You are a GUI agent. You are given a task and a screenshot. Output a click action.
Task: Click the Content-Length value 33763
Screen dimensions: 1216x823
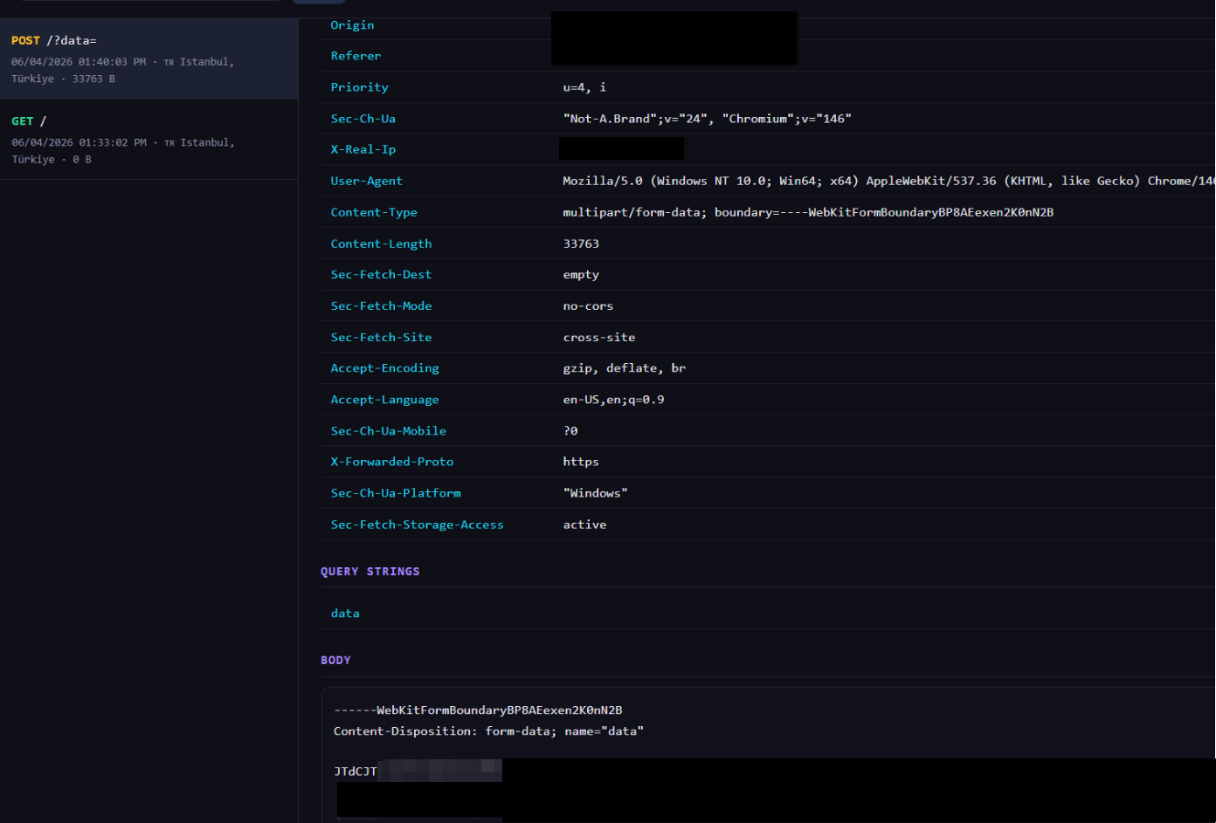tap(581, 243)
